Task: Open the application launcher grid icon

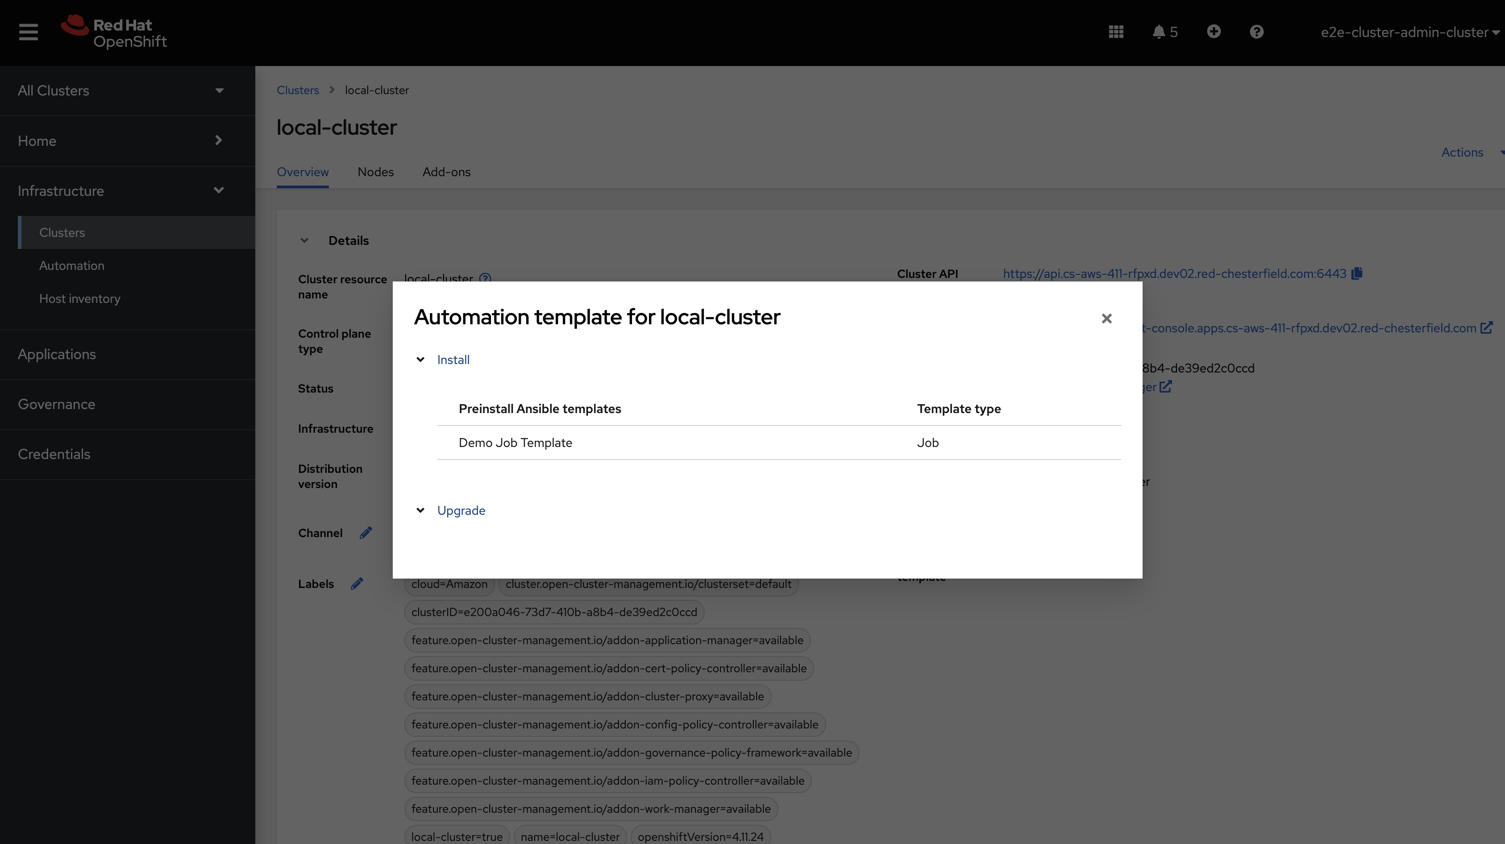Action: 1116,32
